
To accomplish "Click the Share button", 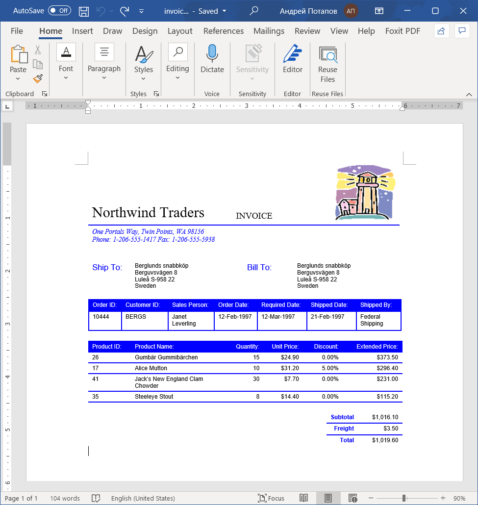I will coord(441,31).
